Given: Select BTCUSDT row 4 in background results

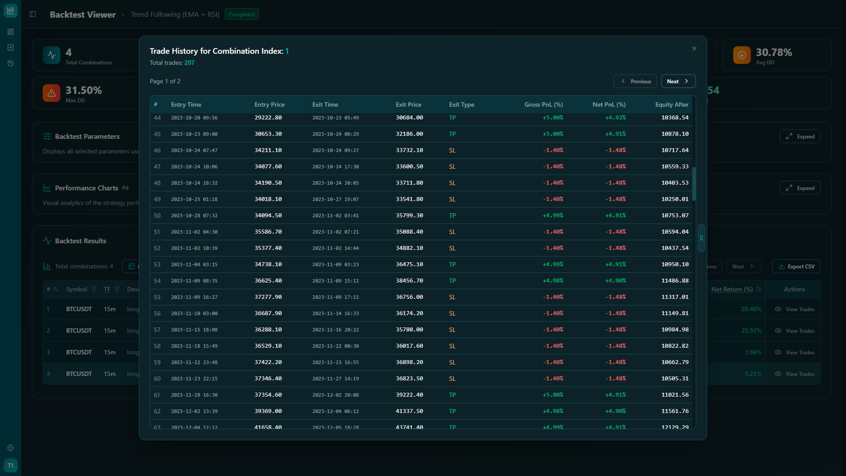Looking at the screenshot, I should [x=79, y=374].
